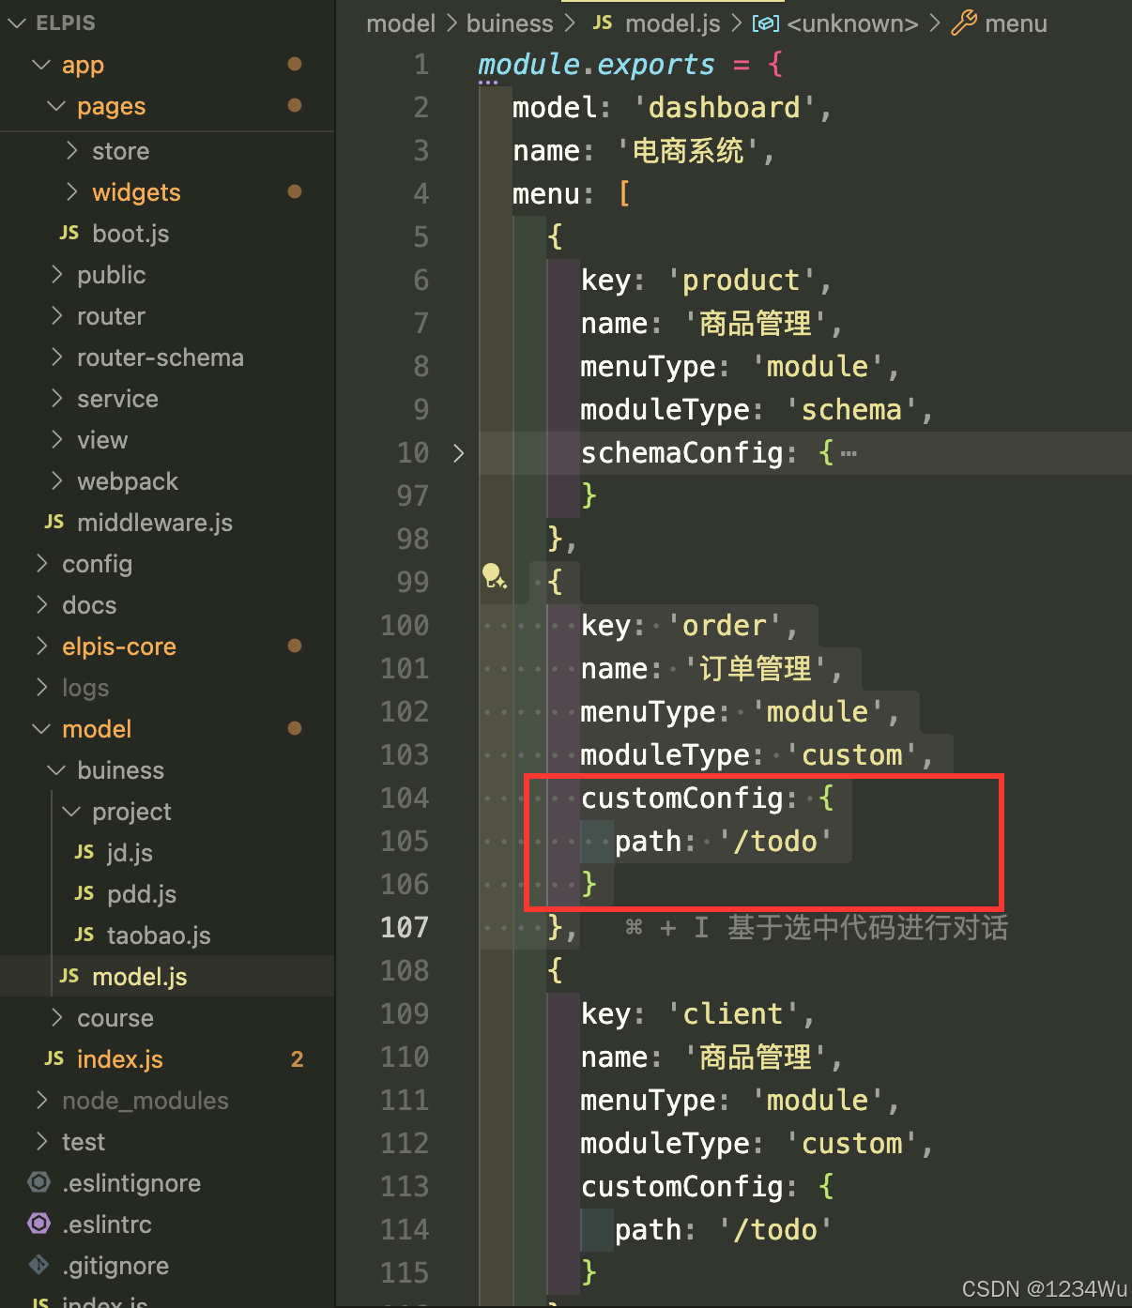Image resolution: width=1132 pixels, height=1308 pixels.
Task: Click '/todo' path value on line 114
Action: pos(775,1230)
